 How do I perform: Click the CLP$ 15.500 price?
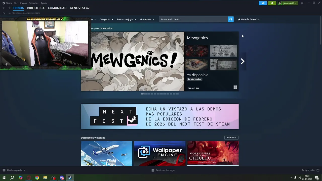coord(193,88)
